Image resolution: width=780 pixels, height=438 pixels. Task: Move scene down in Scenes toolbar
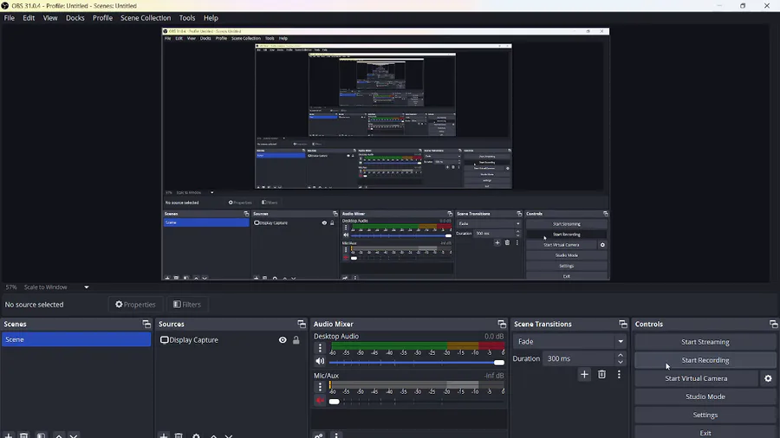[74, 435]
